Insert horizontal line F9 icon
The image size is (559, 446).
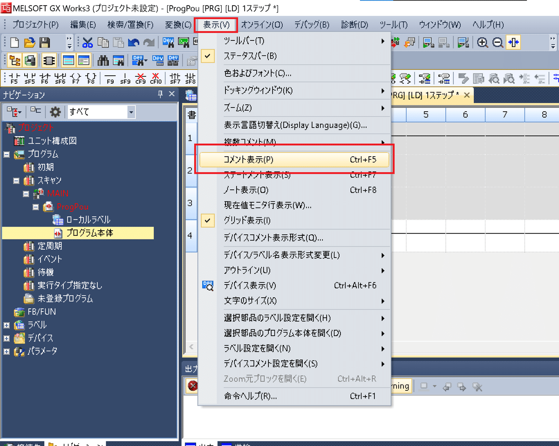[110, 78]
